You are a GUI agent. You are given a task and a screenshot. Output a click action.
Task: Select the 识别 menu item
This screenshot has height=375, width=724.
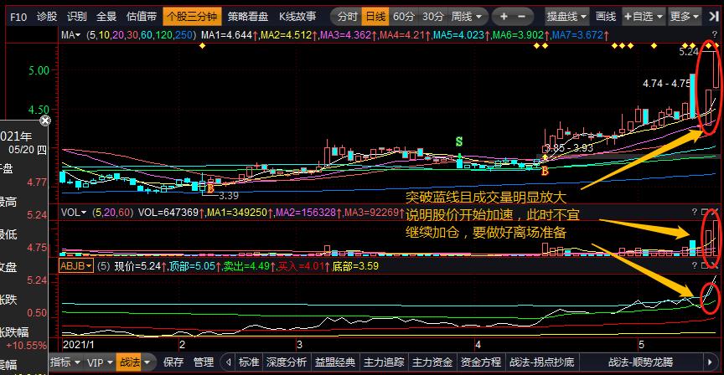76,17
